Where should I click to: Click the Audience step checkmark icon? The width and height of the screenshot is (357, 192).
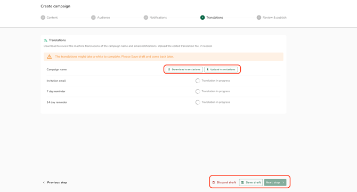tap(93, 18)
